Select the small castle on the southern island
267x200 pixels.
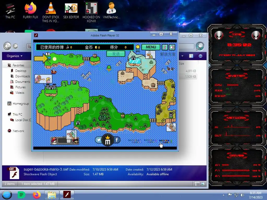click(78, 122)
